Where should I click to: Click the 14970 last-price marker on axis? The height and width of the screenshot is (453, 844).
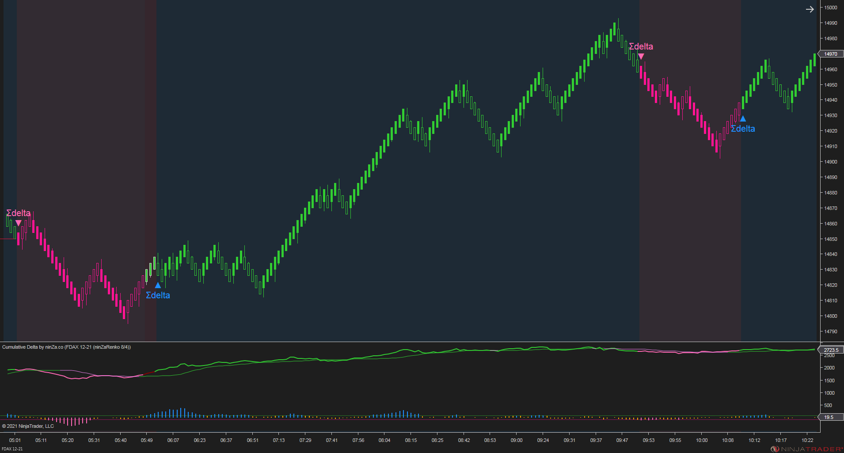click(831, 53)
